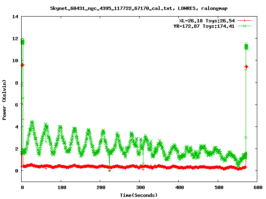Image resolution: width=266 pixels, height=199 pixels.
Task: Click the y-axis tick label 6
Action: pyautogui.click(x=17, y=105)
